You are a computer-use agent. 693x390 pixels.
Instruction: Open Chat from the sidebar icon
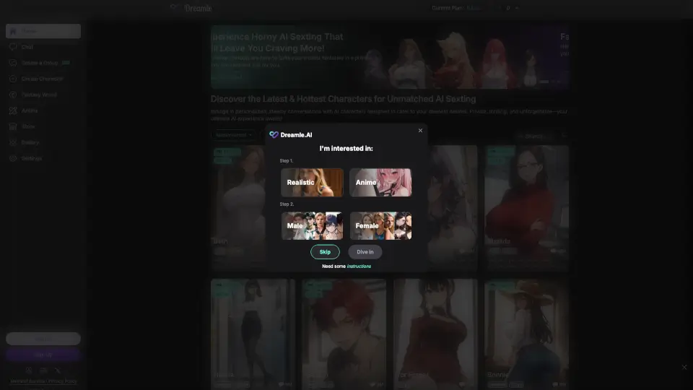coord(14,47)
